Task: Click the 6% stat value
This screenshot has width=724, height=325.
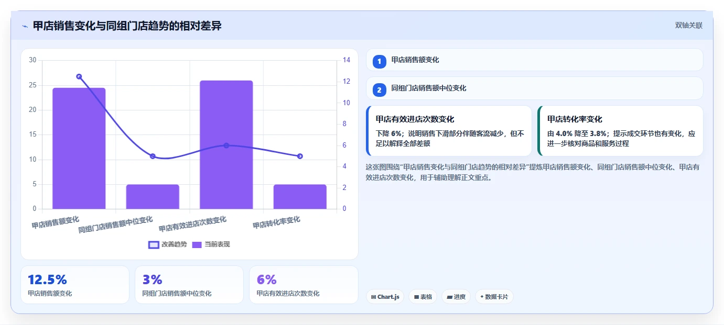Action: [266, 279]
